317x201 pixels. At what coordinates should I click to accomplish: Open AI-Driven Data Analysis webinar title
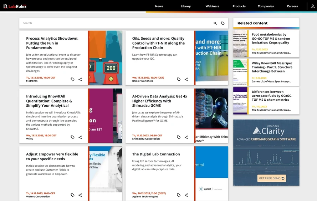(160, 101)
